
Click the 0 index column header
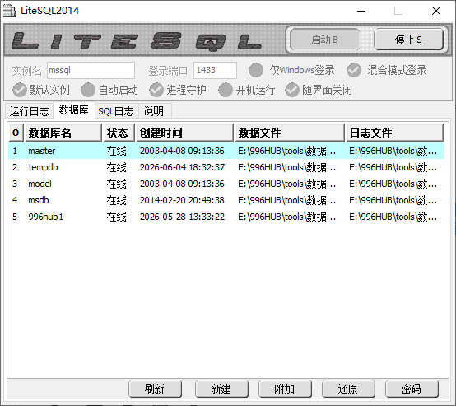pyautogui.click(x=16, y=133)
